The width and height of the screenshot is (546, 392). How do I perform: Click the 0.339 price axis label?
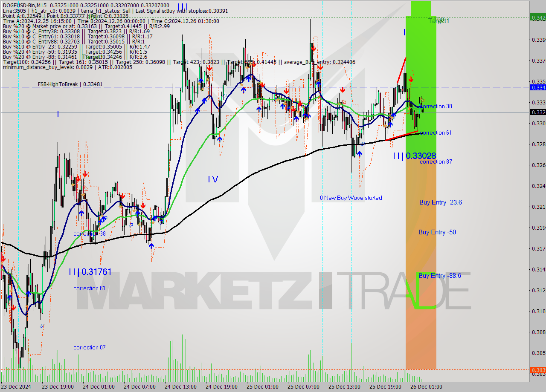click(538, 40)
